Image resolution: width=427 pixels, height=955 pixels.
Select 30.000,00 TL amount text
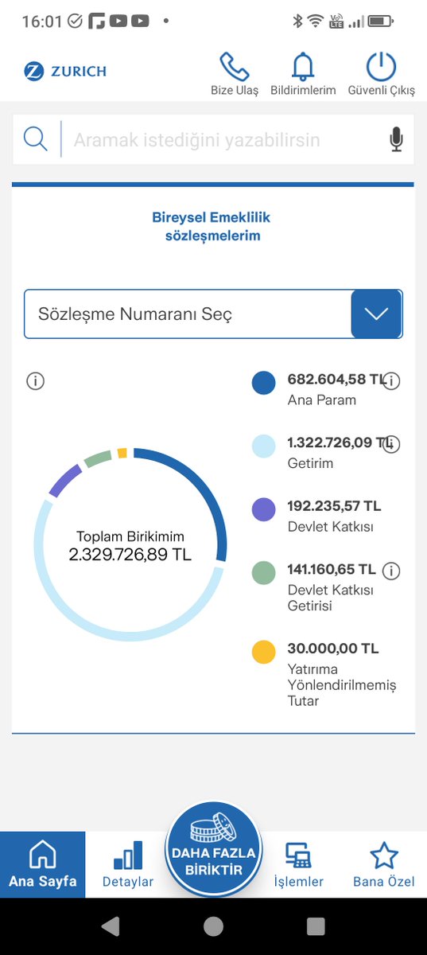[x=333, y=649]
